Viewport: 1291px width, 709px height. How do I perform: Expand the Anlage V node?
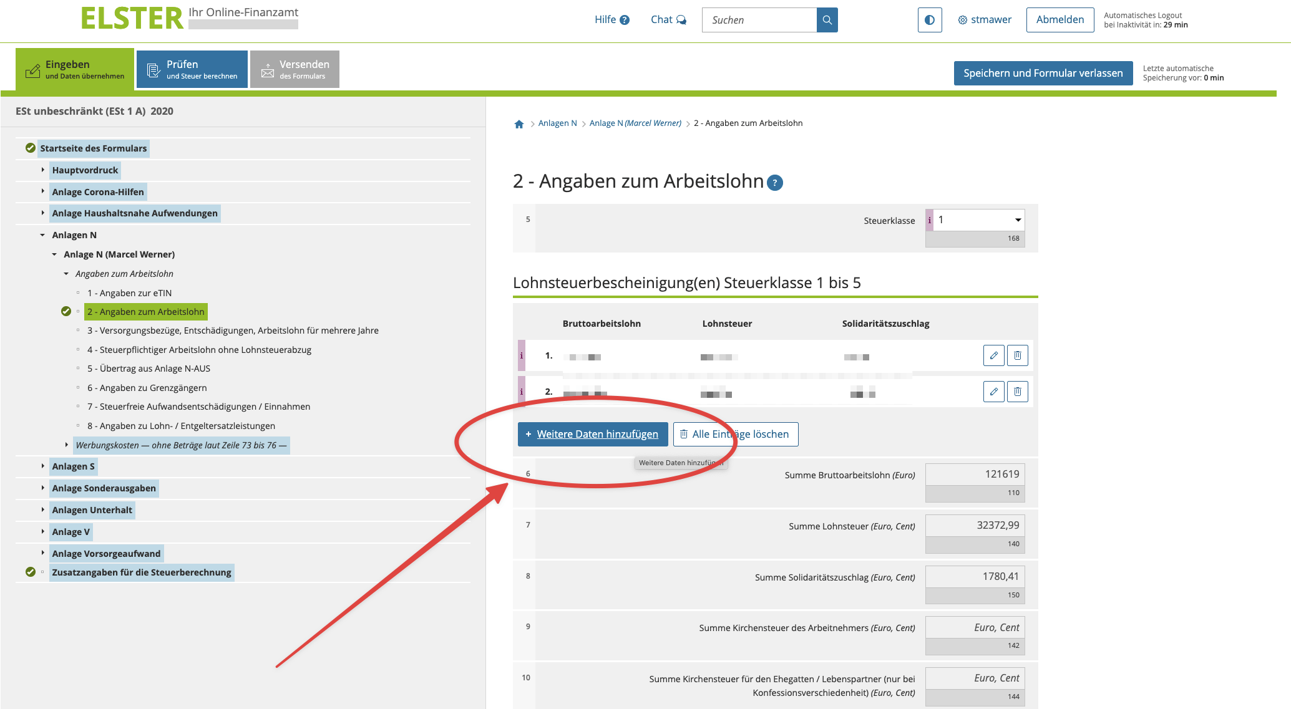42,531
